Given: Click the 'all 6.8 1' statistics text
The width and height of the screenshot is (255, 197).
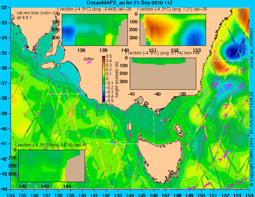Looking at the screenshot, I should 24,17.
